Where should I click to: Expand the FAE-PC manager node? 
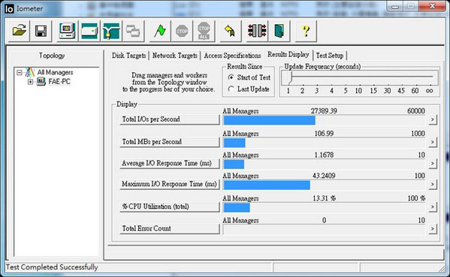pos(30,82)
